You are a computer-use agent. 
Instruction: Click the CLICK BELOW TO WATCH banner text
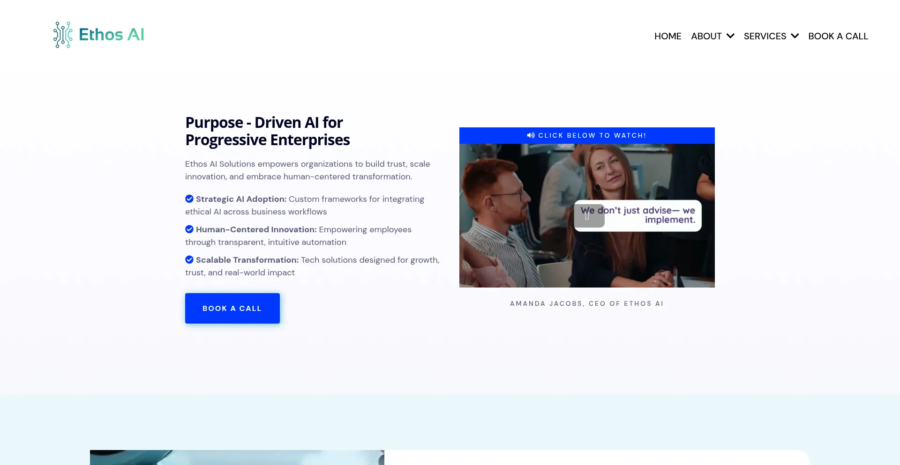pos(592,135)
